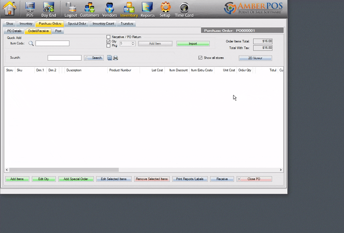Open the Vendors icon
The image size is (344, 233).
(x=110, y=8)
